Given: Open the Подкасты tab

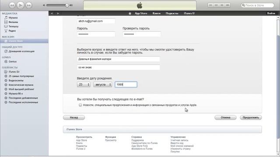Looking at the screenshot, I should (x=172, y=14).
